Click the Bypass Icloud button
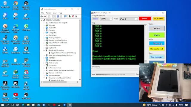The height and width of the screenshot is (107, 191). coord(156,49)
